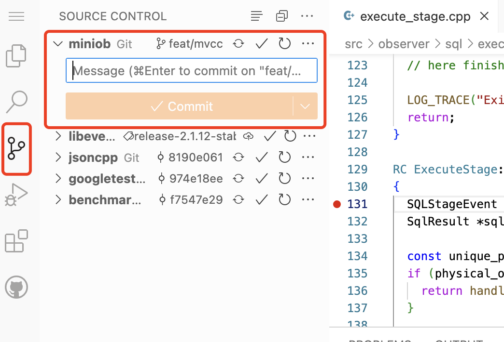Open more actions for googletest repository
The height and width of the screenshot is (342, 504).
[308, 178]
